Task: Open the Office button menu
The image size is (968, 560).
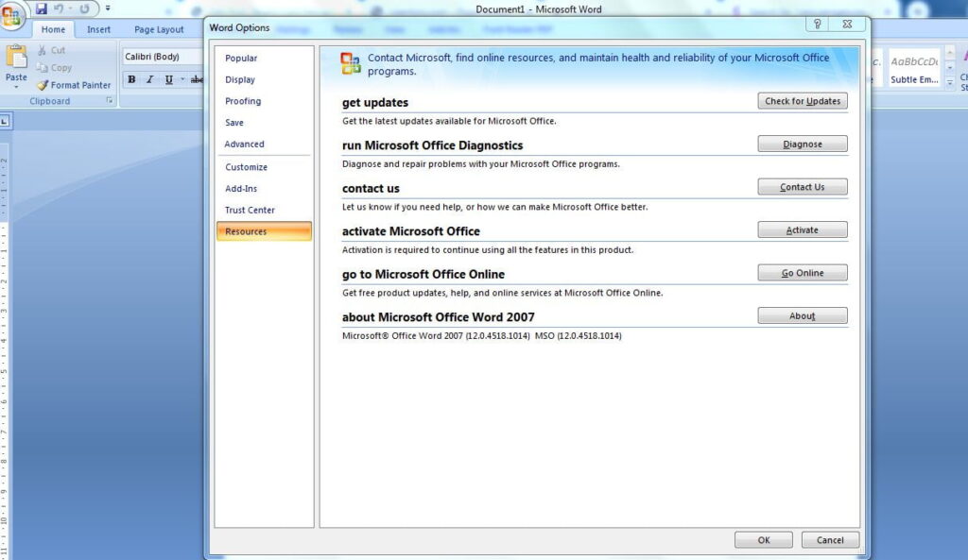Action: [11, 16]
